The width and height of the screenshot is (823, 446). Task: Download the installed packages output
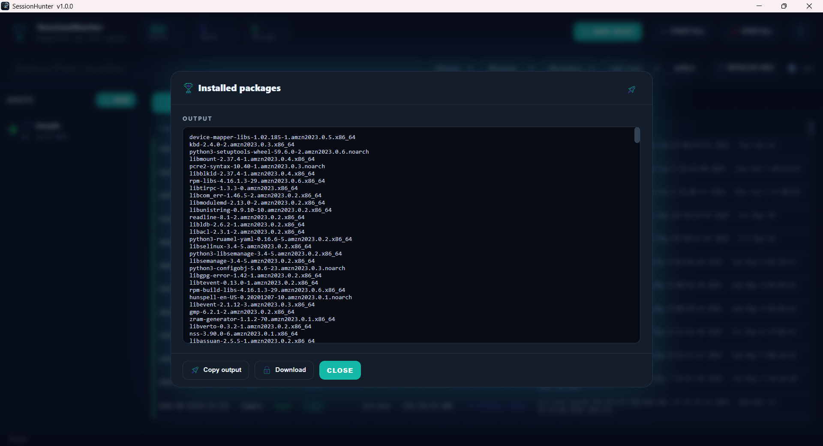(284, 370)
